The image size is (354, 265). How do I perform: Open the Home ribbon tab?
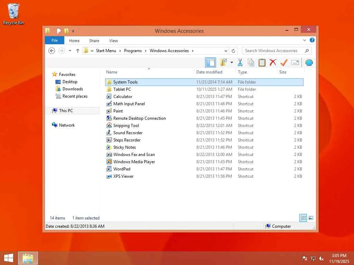(x=74, y=41)
